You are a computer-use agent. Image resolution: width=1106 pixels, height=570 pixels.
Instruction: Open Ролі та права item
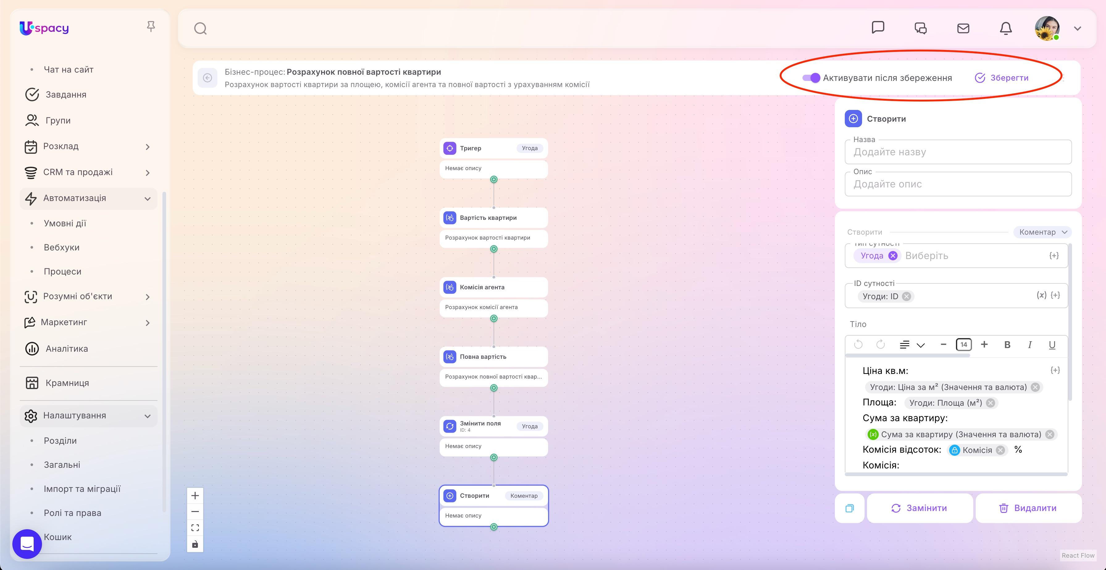(x=72, y=513)
